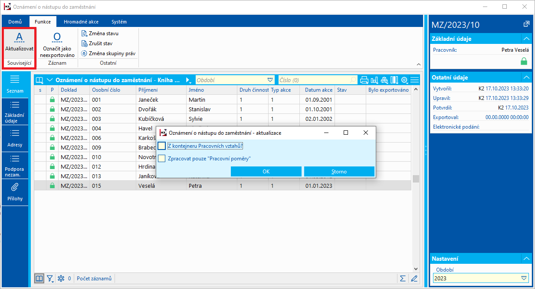Viewport: 535px width, 289px height.
Task: Click the Bylo exportováno column header
Action: click(x=388, y=90)
